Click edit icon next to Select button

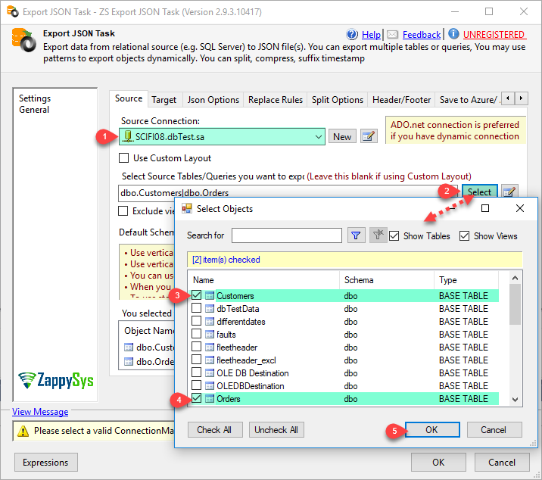(x=510, y=192)
